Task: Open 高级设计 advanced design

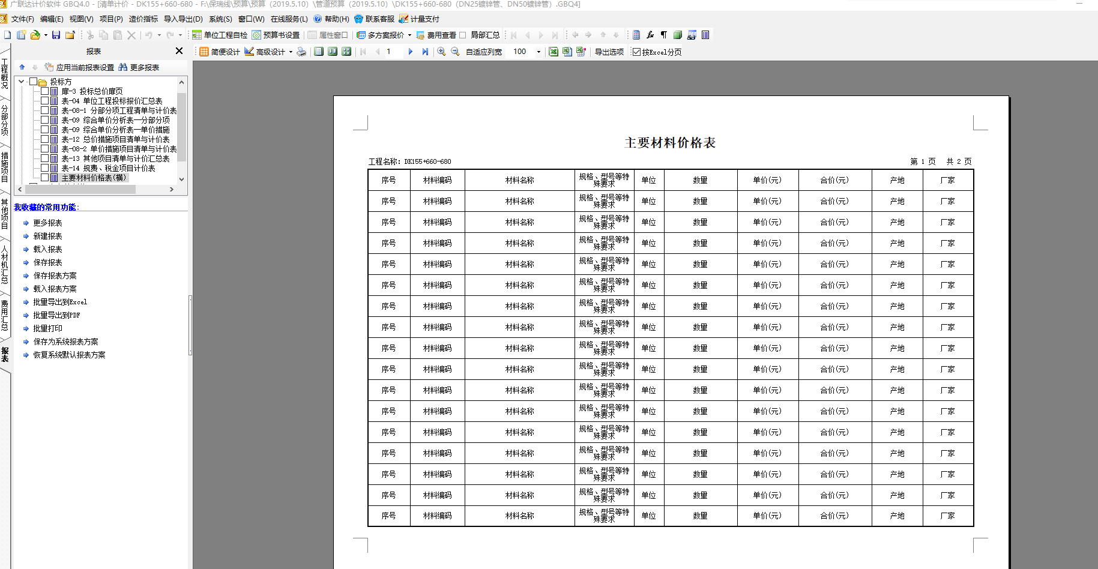Action: coord(265,52)
